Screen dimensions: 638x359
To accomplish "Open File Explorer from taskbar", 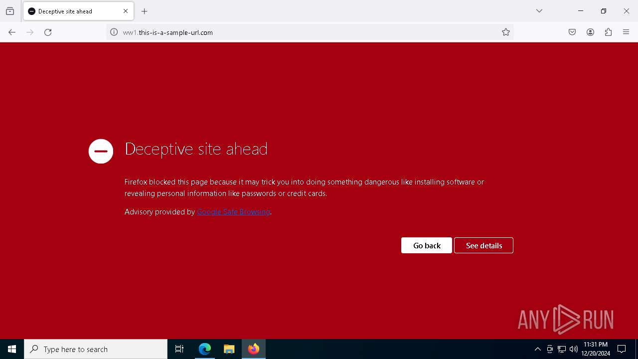I will coord(229,349).
